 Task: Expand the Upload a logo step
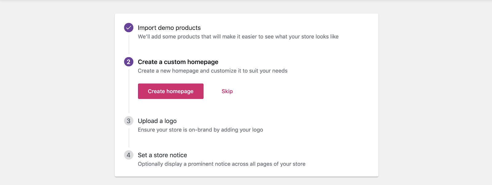[157, 121]
